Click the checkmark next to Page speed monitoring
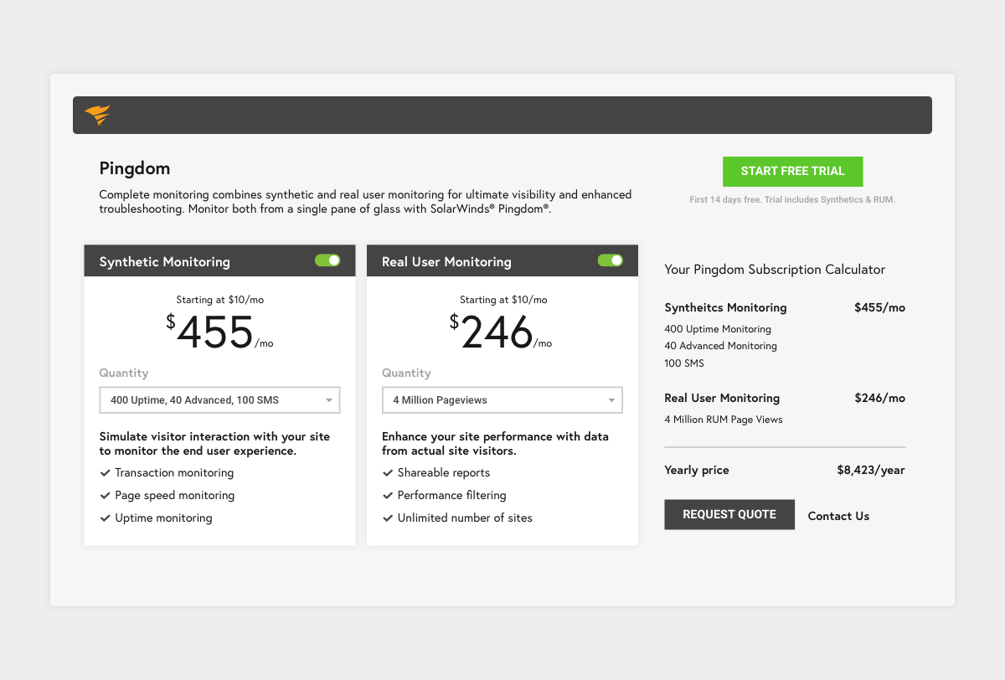The width and height of the screenshot is (1005, 680). click(x=106, y=496)
